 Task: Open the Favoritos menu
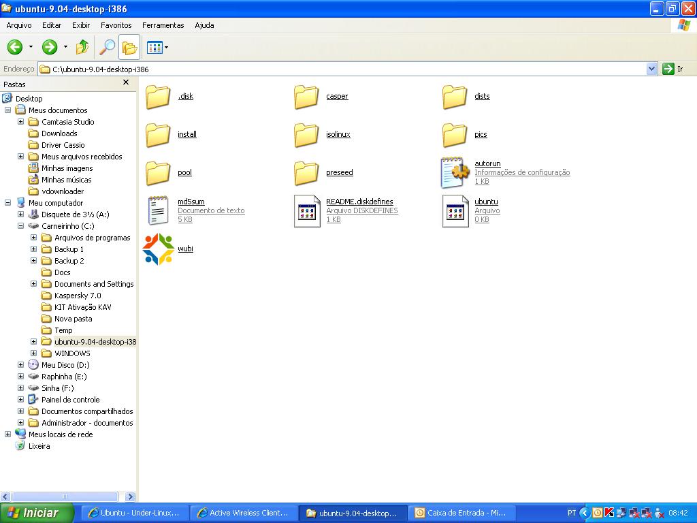116,25
